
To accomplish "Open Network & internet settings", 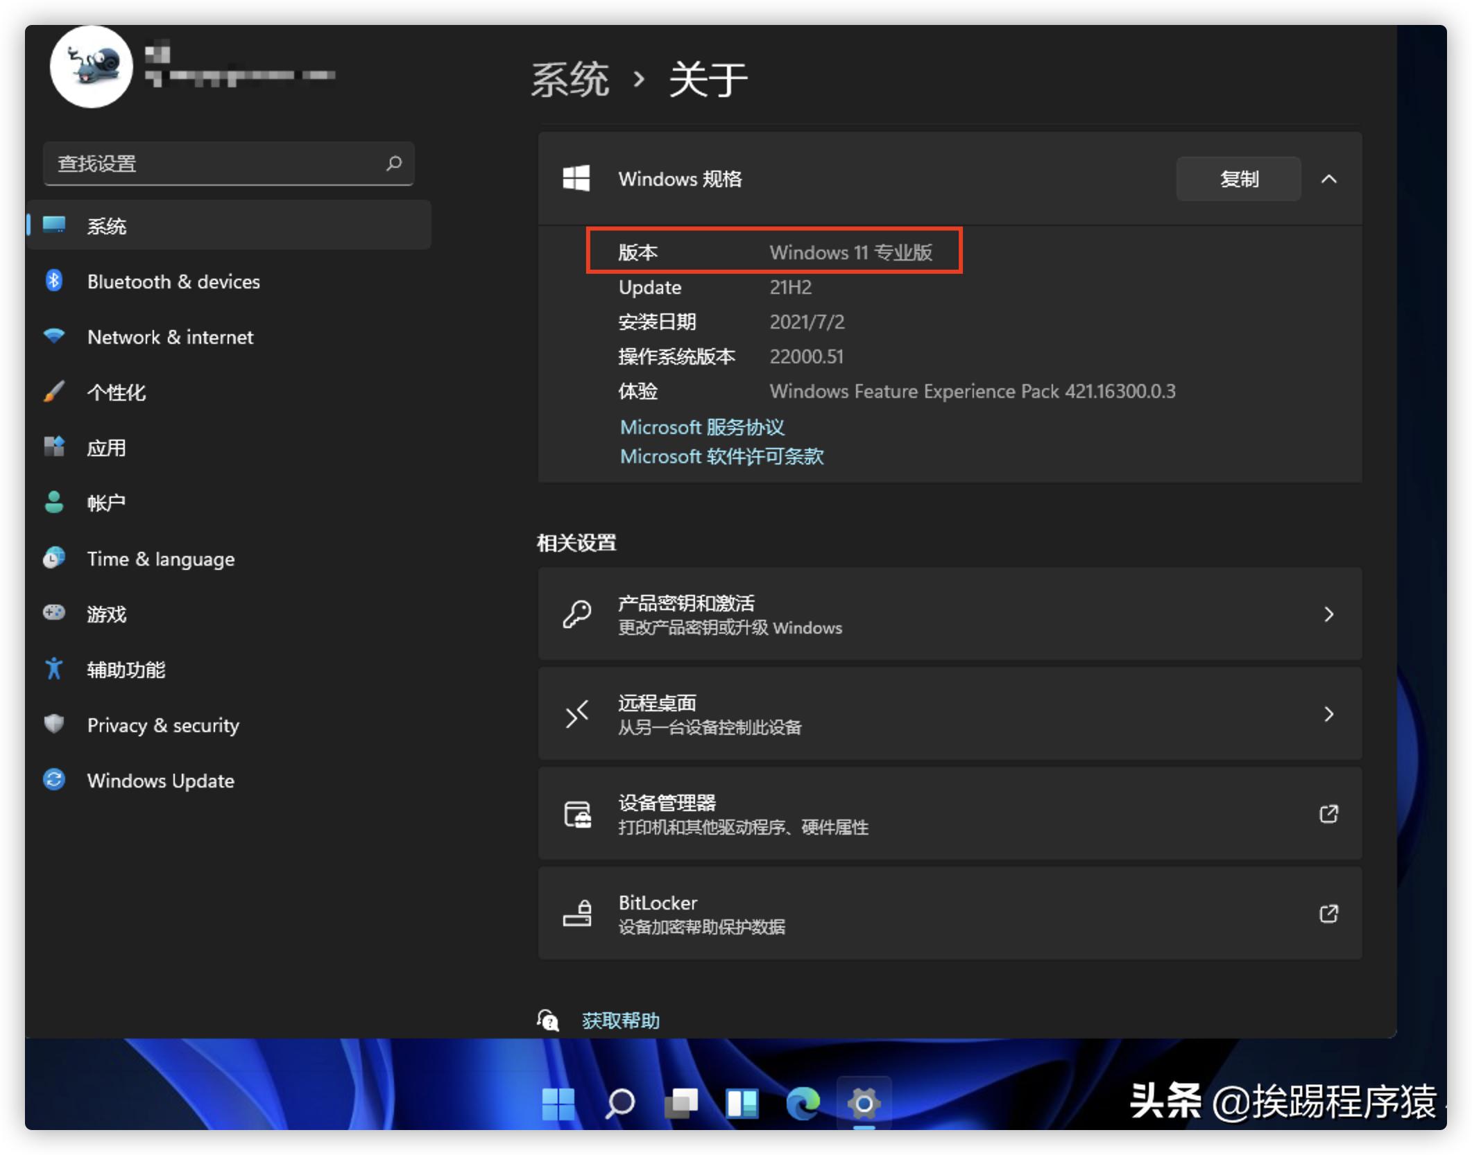I will [170, 337].
